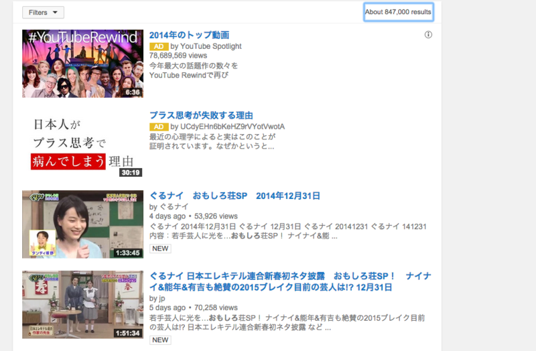
Task: Visit the 'jp' uploader channel
Action: (x=161, y=298)
